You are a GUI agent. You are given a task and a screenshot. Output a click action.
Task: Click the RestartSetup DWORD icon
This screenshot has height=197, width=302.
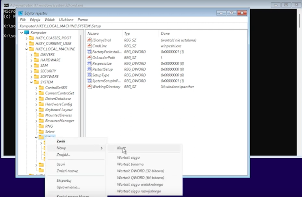[89, 69]
